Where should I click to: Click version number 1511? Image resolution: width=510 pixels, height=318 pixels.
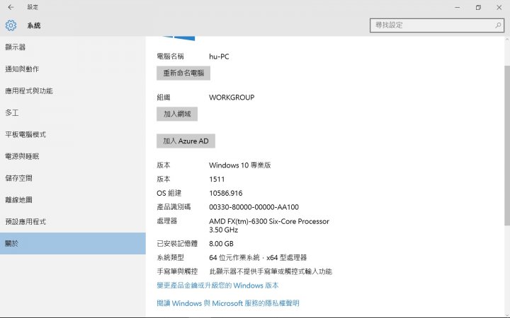[x=217, y=179]
